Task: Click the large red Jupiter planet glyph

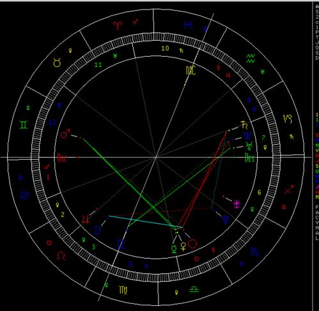Action: (x=86, y=220)
